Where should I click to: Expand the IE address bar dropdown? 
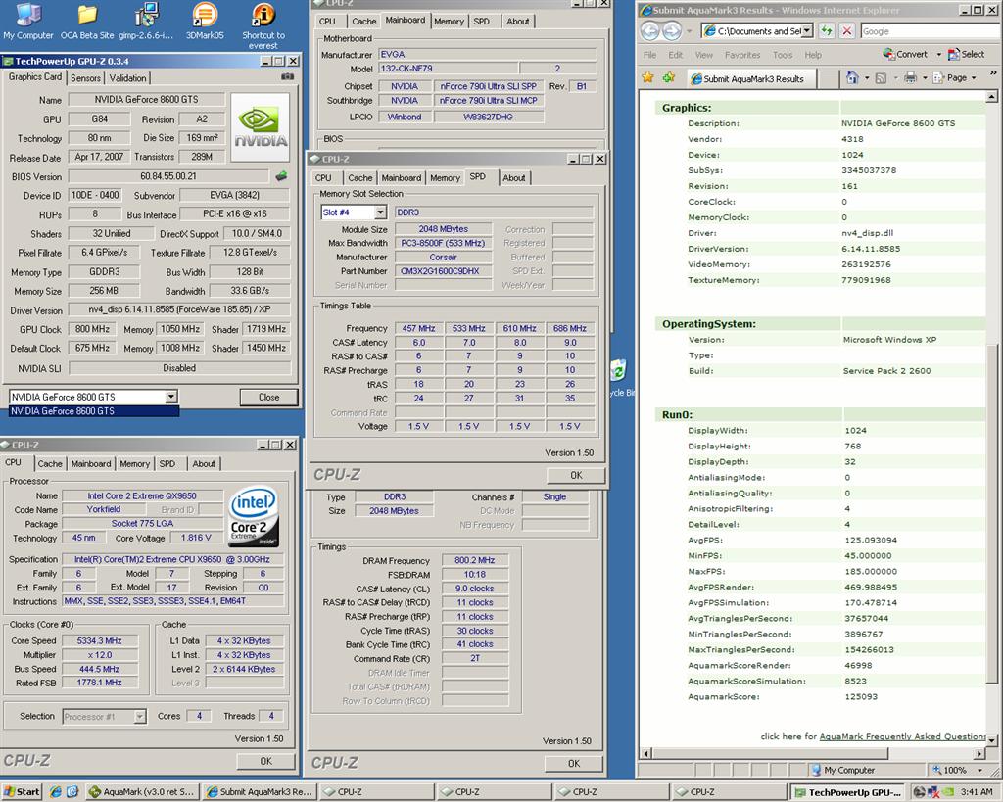pos(807,30)
